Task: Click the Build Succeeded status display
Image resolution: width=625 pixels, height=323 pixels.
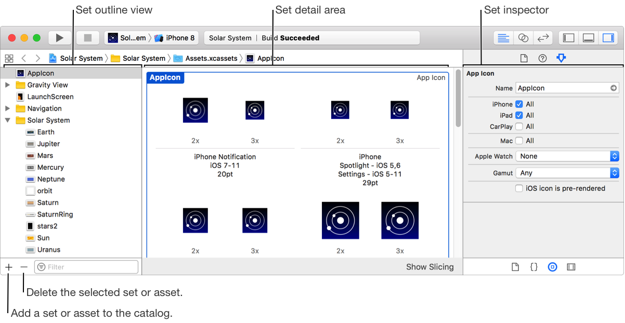Action: 311,38
